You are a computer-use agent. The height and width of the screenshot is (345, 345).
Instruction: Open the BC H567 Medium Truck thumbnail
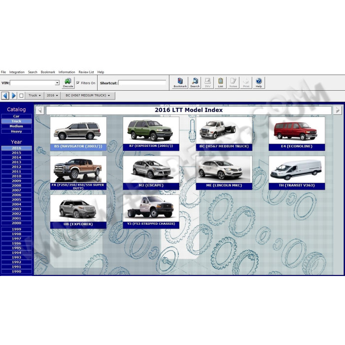(x=224, y=134)
